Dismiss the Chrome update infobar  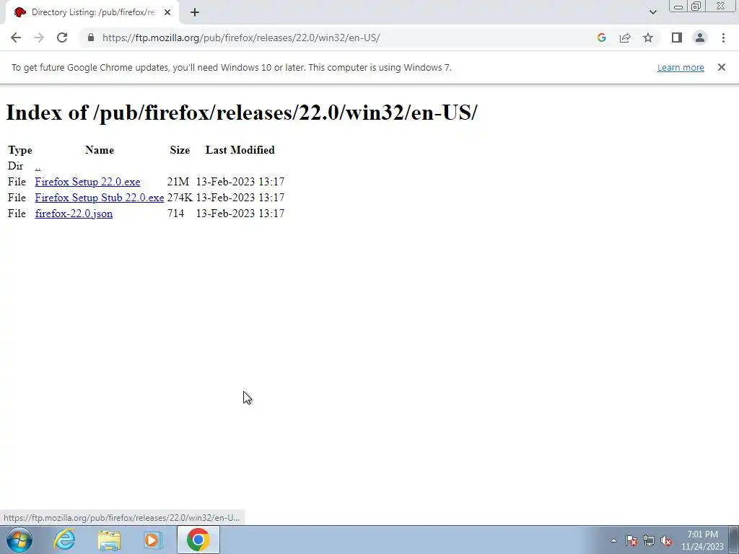(721, 67)
